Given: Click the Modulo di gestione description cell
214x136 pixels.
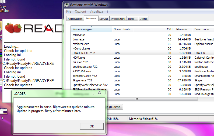Looking at the screenshot, I should [x=204, y=94].
